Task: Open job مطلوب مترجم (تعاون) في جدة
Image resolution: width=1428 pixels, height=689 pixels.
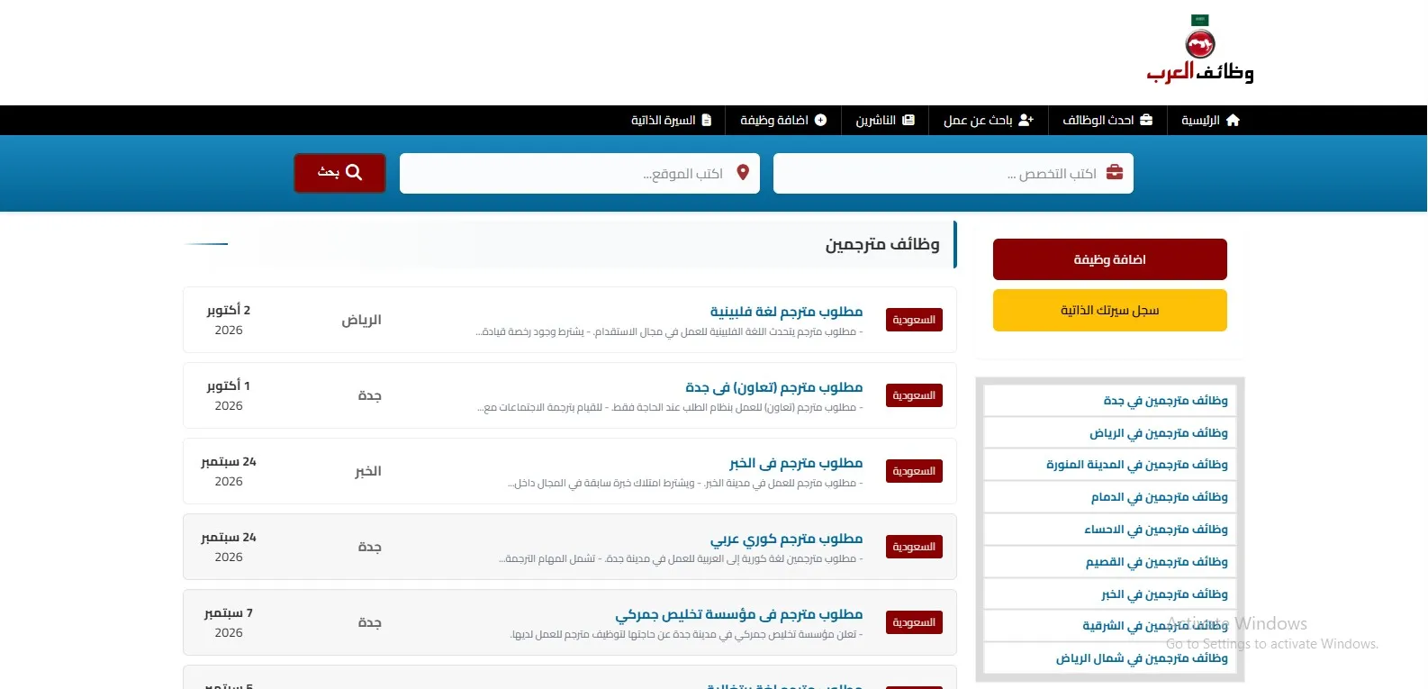Action: (x=774, y=387)
